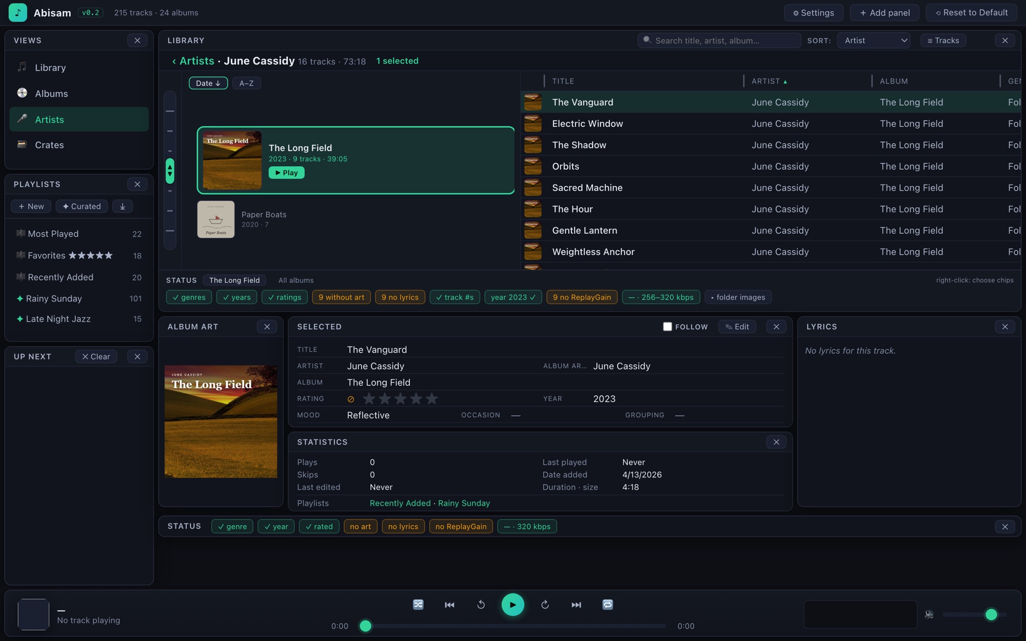Viewport: 1026px width, 641px height.
Task: Click the 9 no lyrics chip
Action: pyautogui.click(x=400, y=297)
